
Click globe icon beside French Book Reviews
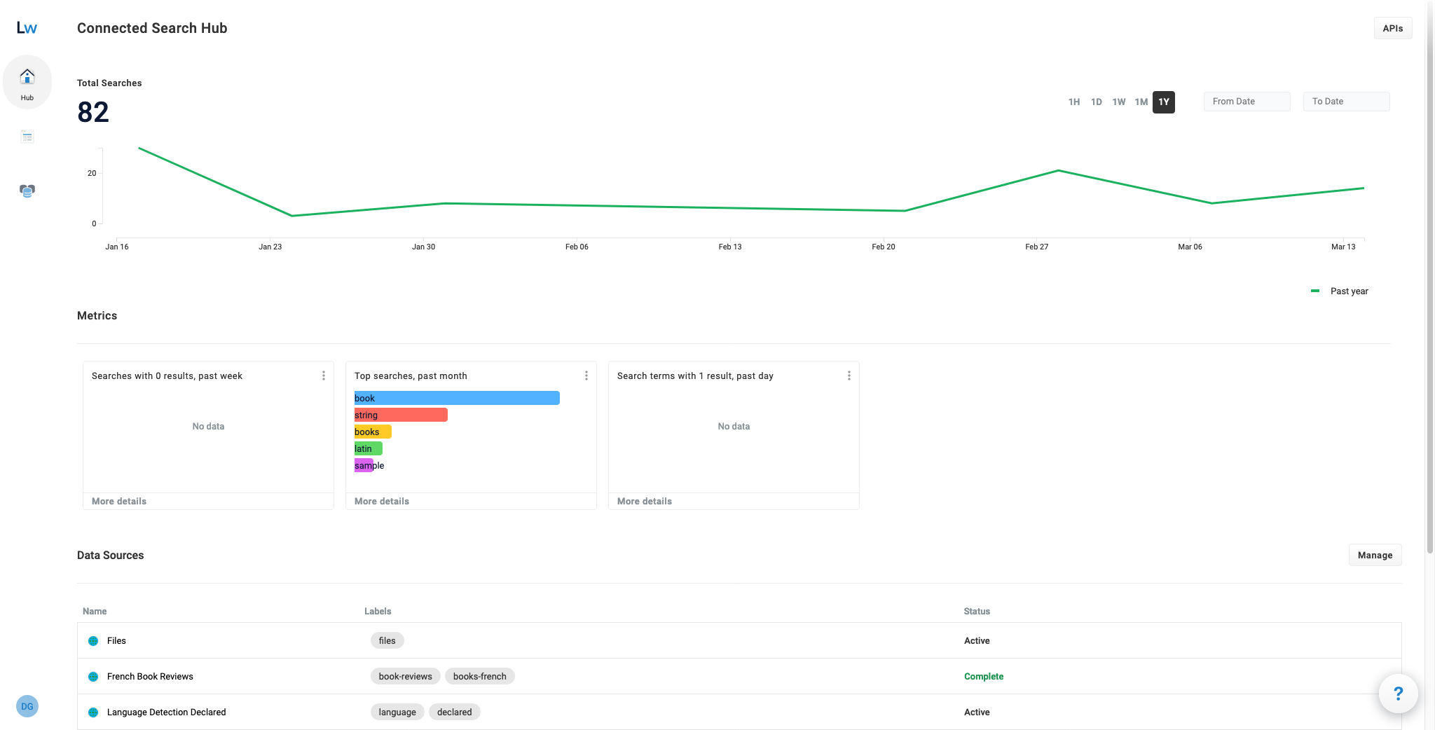pyautogui.click(x=93, y=677)
